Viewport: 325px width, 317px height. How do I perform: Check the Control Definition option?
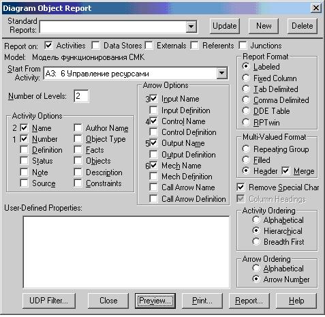point(153,132)
